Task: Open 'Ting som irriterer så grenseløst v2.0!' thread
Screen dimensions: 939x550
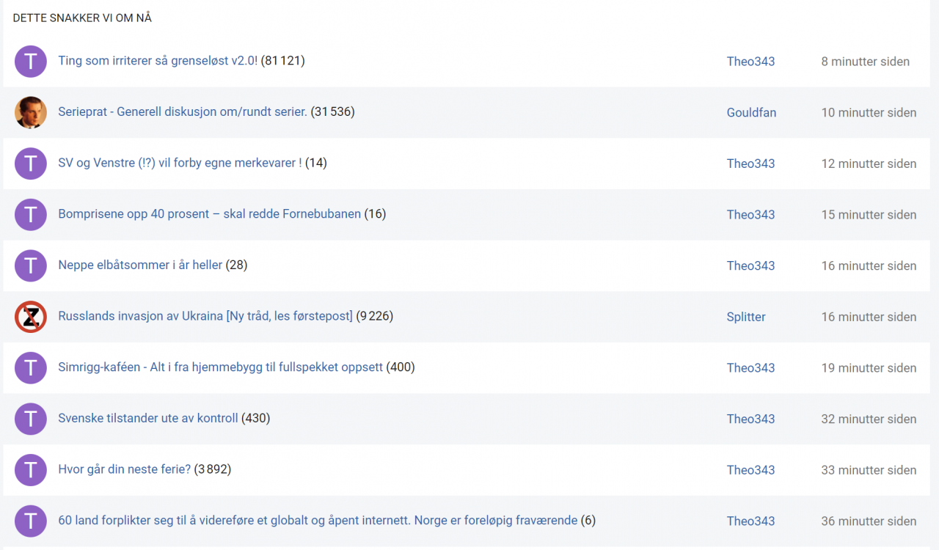Action: 158,61
